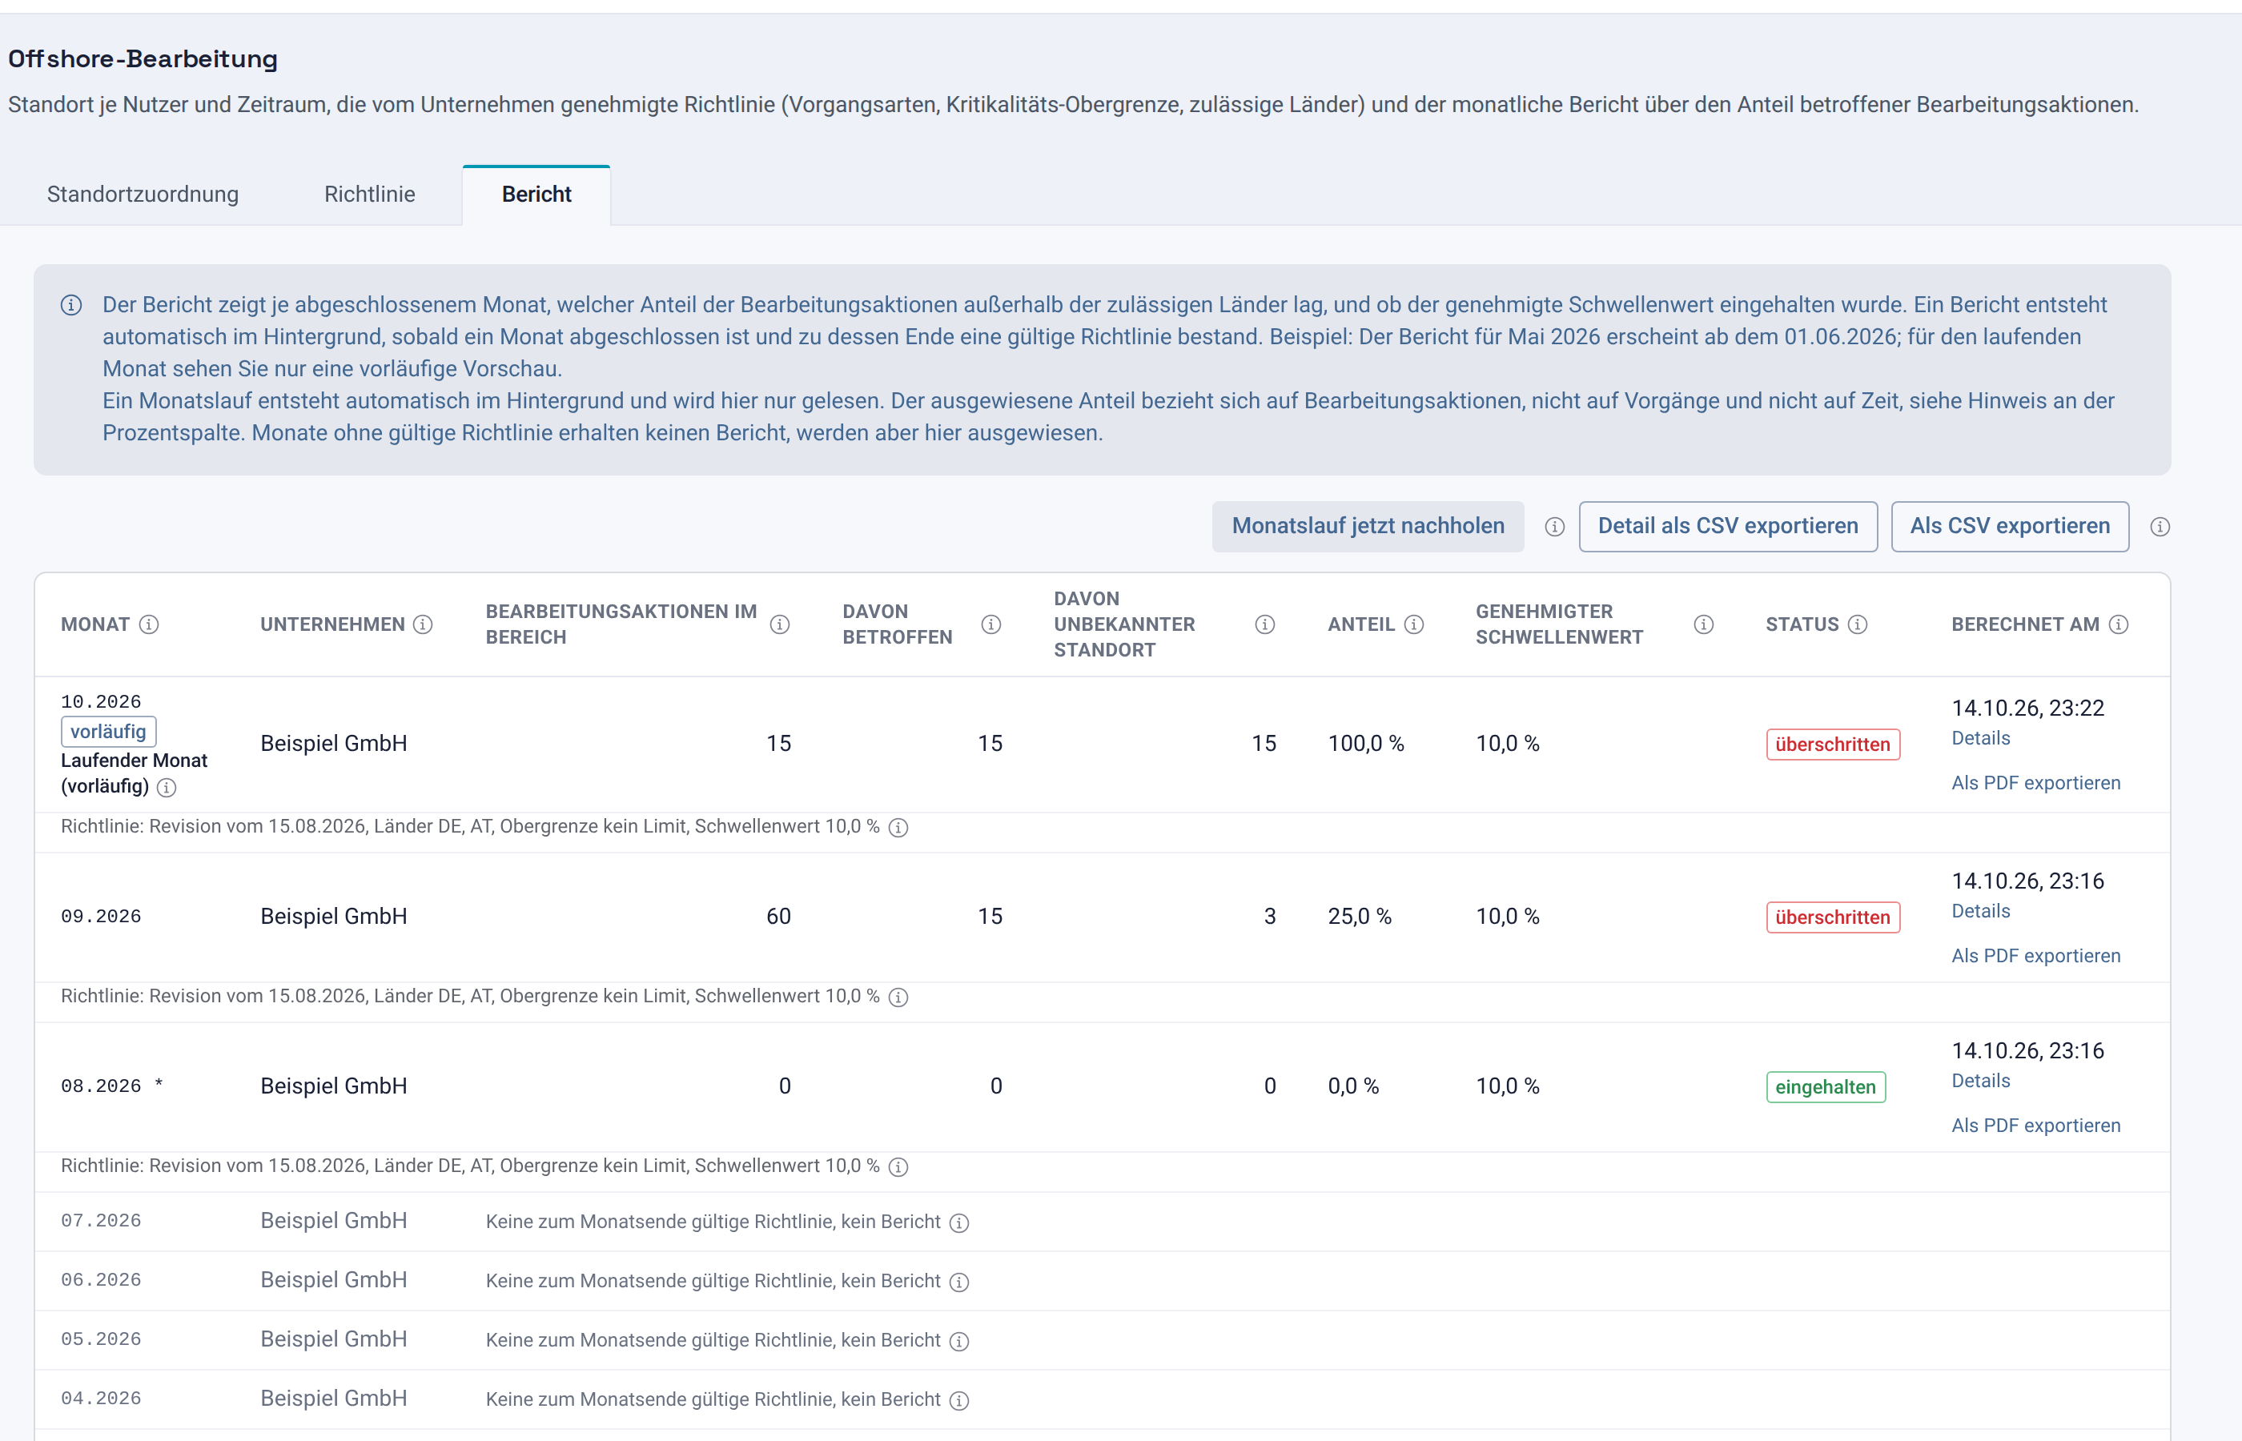Click the 100,0 % Anteil value
Screen dimensions: 2242x1441
pos(1365,744)
